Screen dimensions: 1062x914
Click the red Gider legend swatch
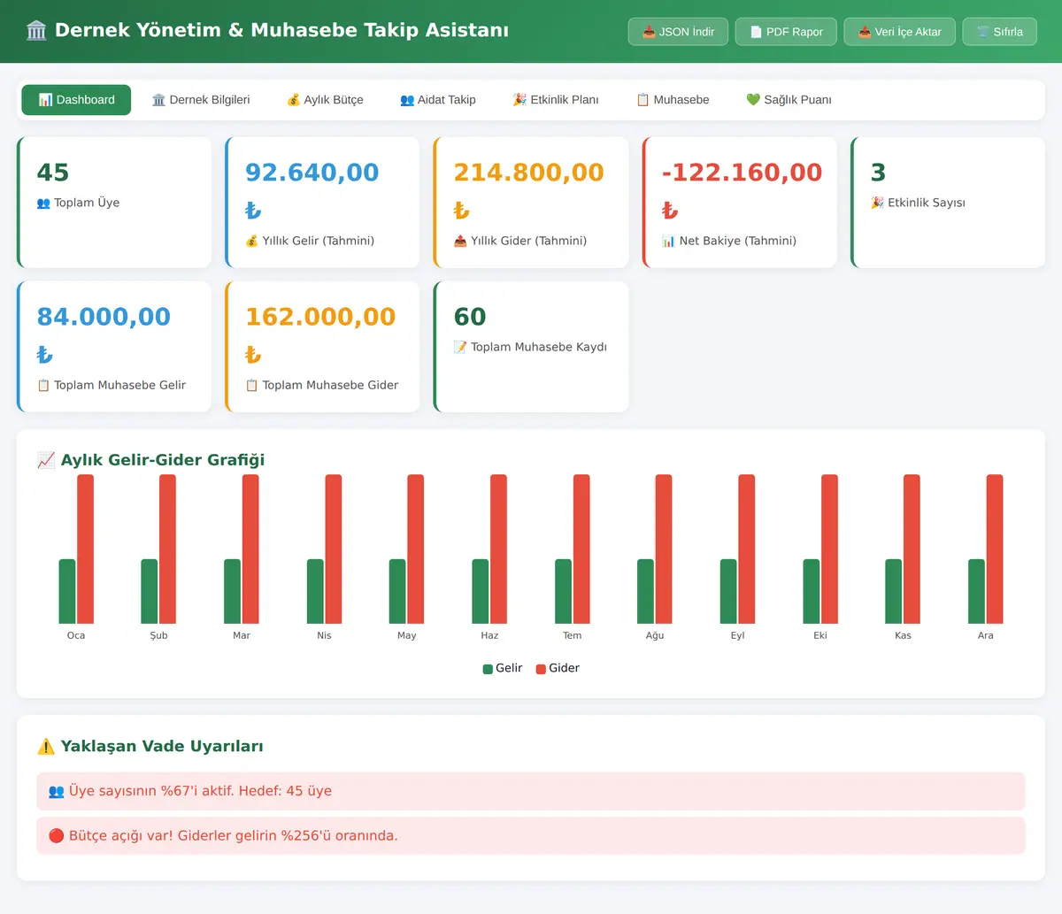pyautogui.click(x=541, y=669)
